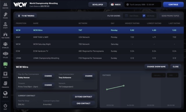Open the Finances sidebar icon
This screenshot has height=112, width=186.
tap(5, 83)
